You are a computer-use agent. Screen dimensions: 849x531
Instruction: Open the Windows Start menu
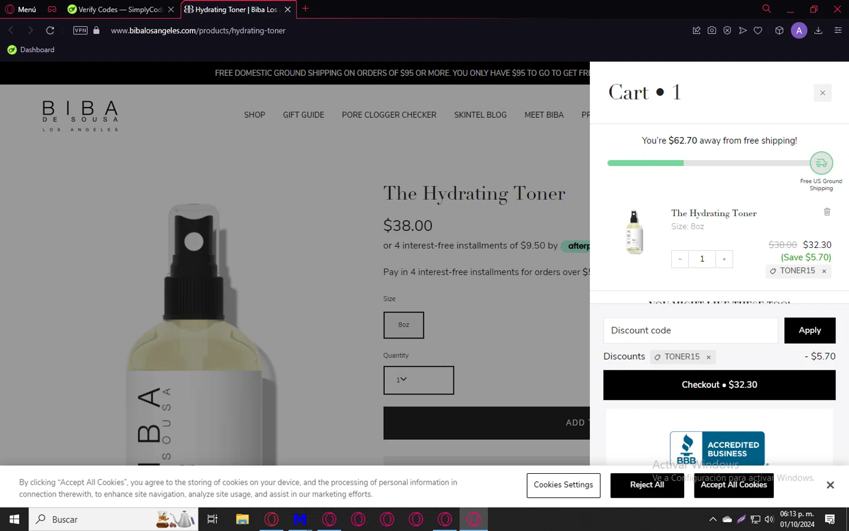pos(14,519)
